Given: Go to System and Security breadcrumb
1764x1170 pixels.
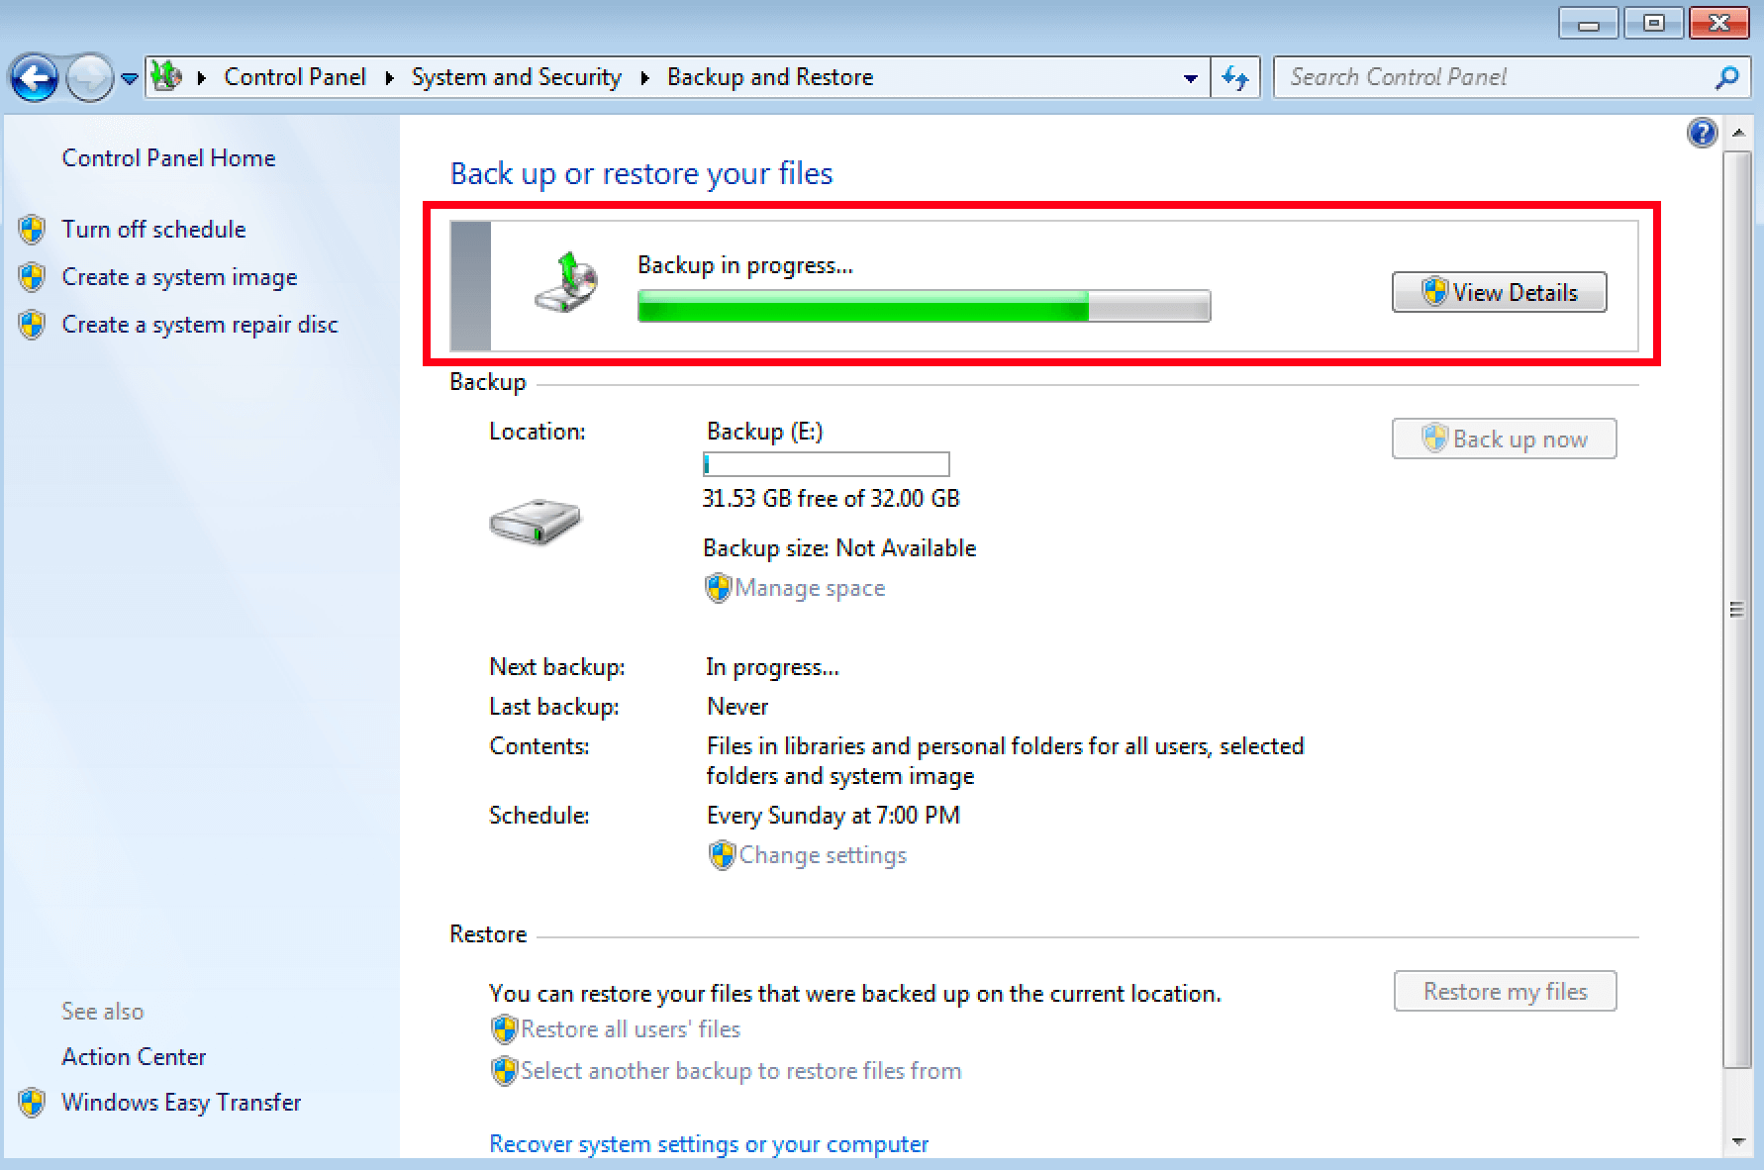Looking at the screenshot, I should 516,77.
